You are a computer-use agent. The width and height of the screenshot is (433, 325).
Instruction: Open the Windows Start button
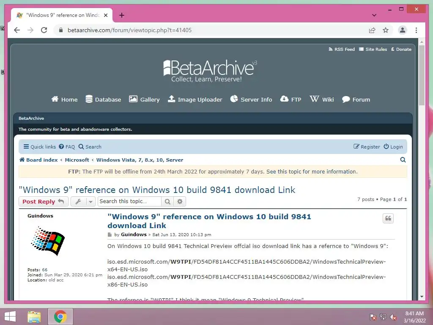pos(10,317)
